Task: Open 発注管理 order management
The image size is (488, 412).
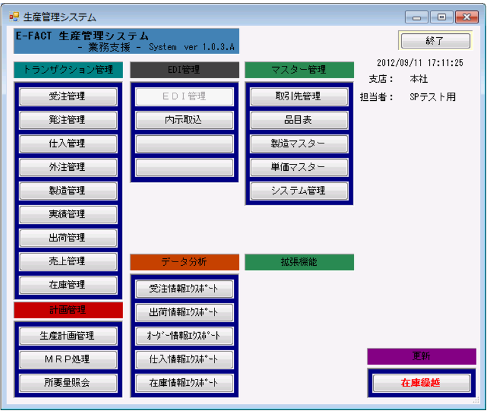Action: coord(68,120)
